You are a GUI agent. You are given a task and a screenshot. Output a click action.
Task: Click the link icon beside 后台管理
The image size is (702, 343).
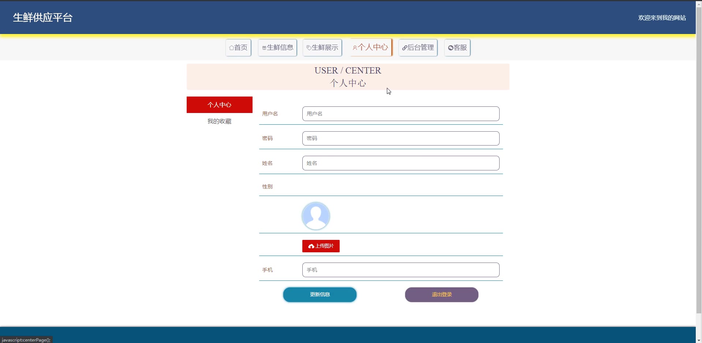click(x=405, y=48)
